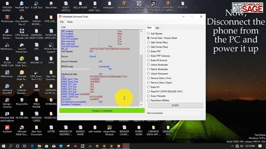
Task: Click taskbar Search magnifier icon
Action: tap(10, 146)
